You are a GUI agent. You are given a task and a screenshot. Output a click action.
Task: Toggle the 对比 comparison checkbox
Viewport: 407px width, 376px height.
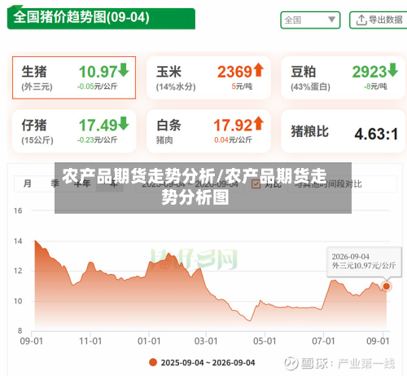[x=256, y=184]
